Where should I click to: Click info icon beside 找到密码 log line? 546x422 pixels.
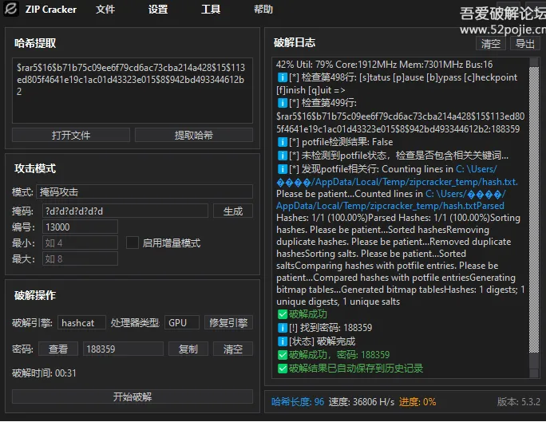[282, 328]
